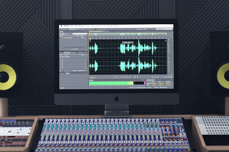Start playback with the Play button

pyautogui.click(x=116, y=77)
